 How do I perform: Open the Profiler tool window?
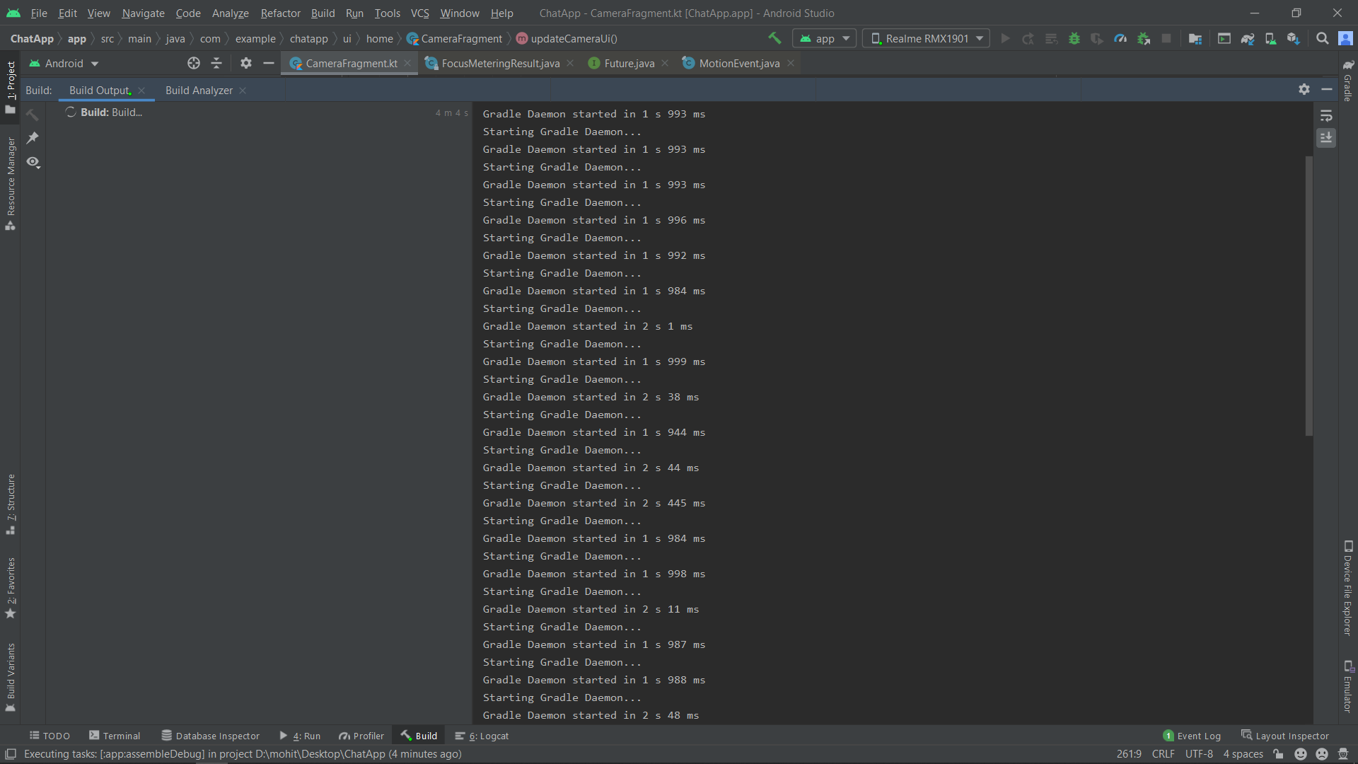tap(361, 736)
